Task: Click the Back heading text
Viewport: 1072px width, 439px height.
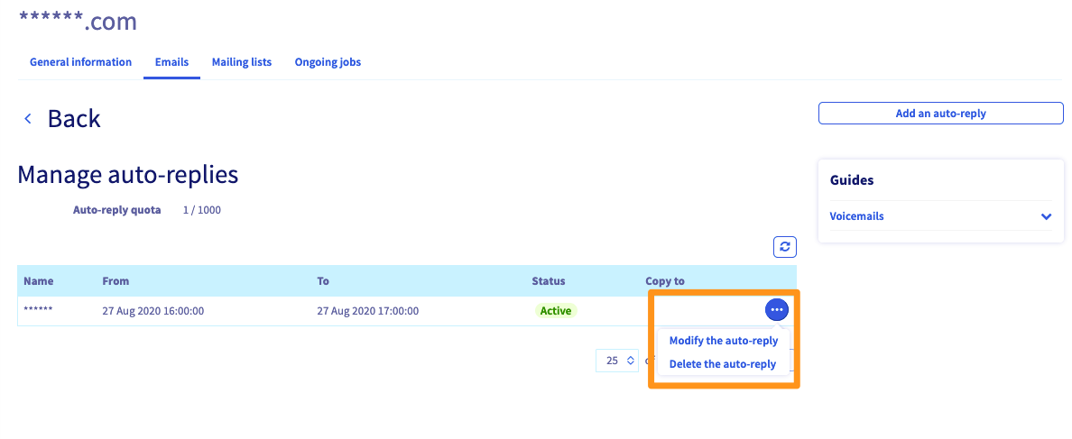Action: (x=74, y=119)
